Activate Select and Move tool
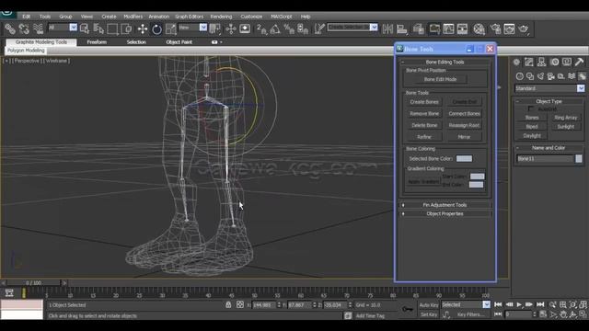589x331 pixels. (143, 29)
